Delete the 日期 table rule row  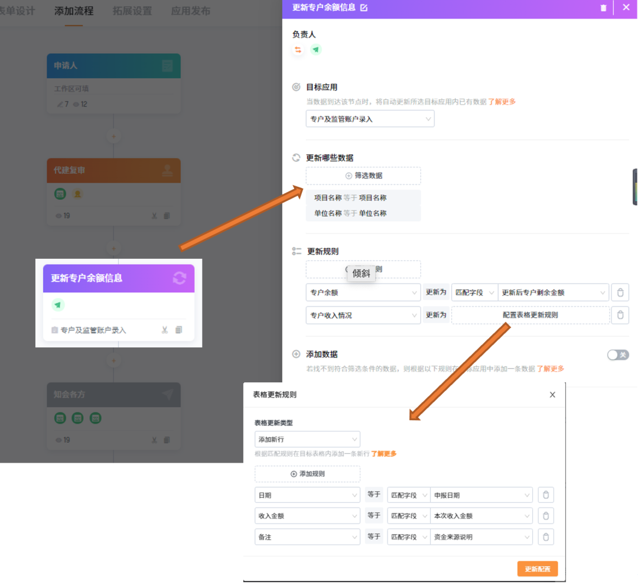(546, 495)
